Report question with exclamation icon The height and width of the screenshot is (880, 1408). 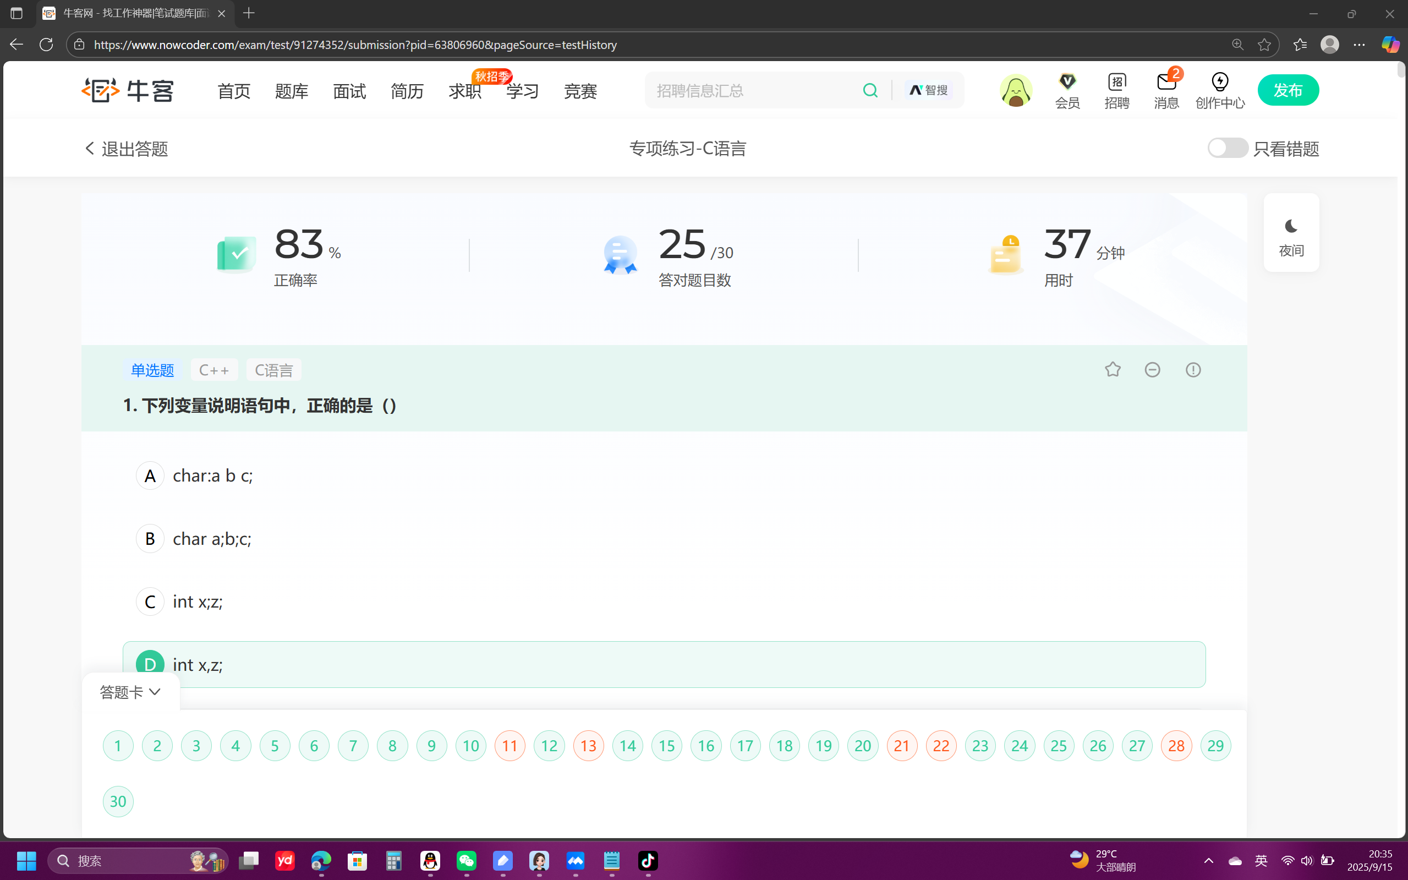pyautogui.click(x=1193, y=370)
